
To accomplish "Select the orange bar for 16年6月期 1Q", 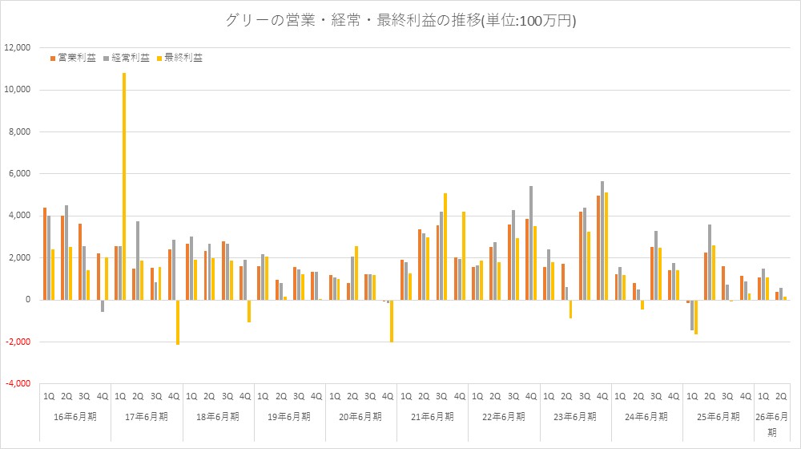I will [45, 253].
